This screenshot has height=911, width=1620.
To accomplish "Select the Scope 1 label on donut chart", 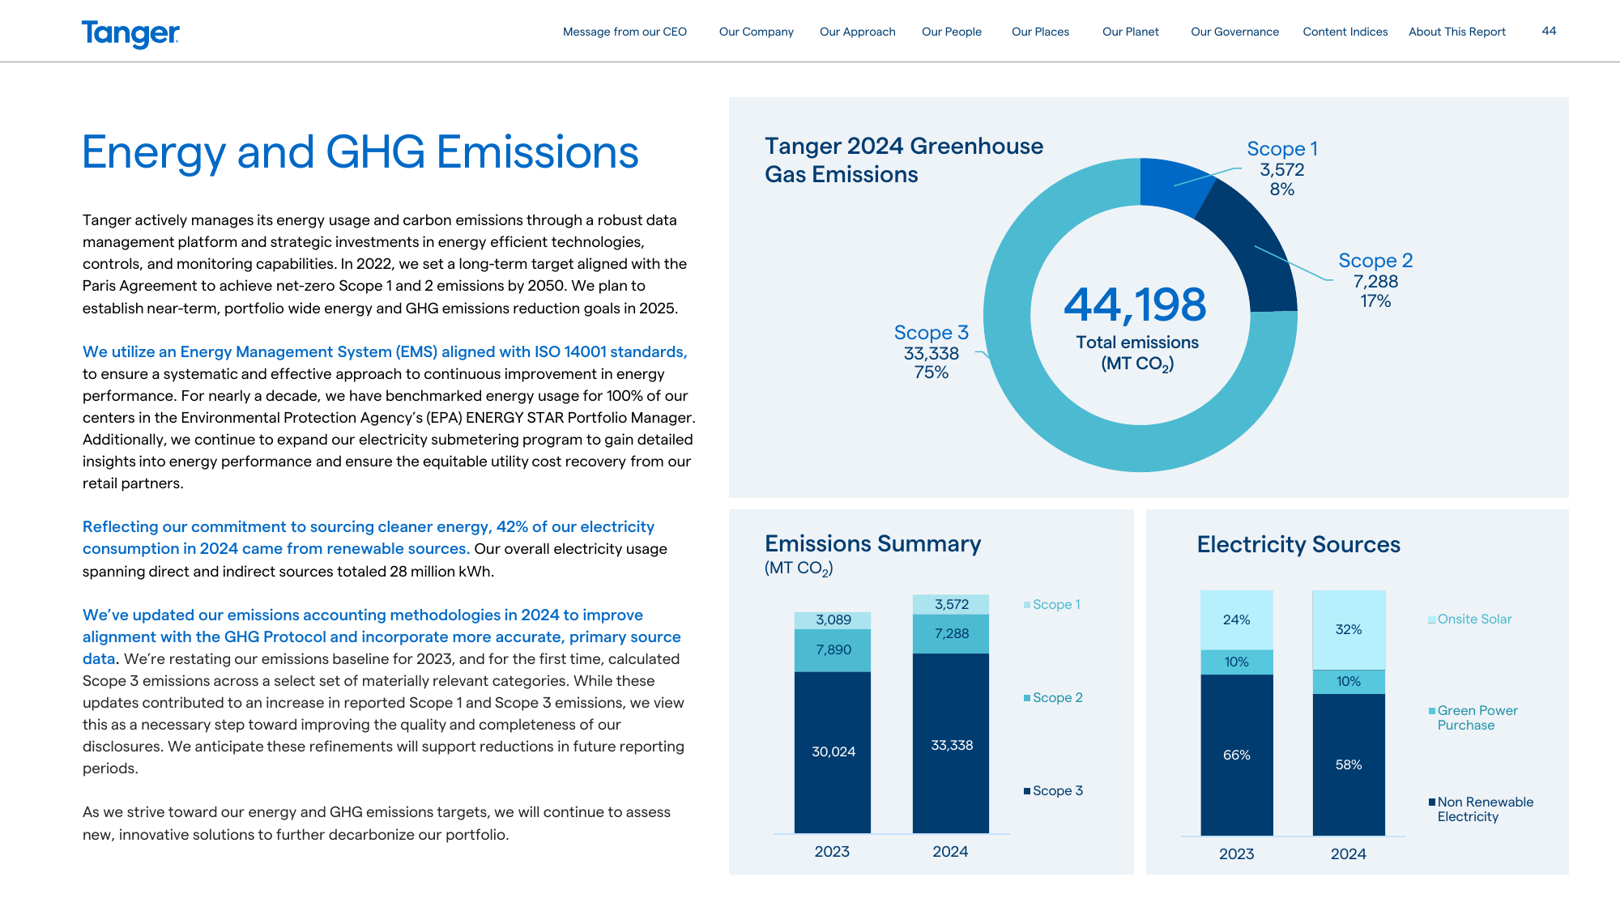I will [x=1282, y=149].
